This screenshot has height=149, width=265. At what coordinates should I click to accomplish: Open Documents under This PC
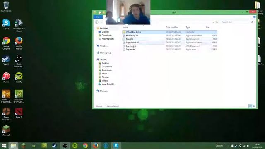pyautogui.click(x=105, y=67)
